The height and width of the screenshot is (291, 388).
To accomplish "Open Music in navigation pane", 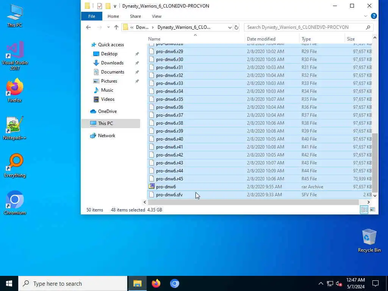I will [x=107, y=90].
